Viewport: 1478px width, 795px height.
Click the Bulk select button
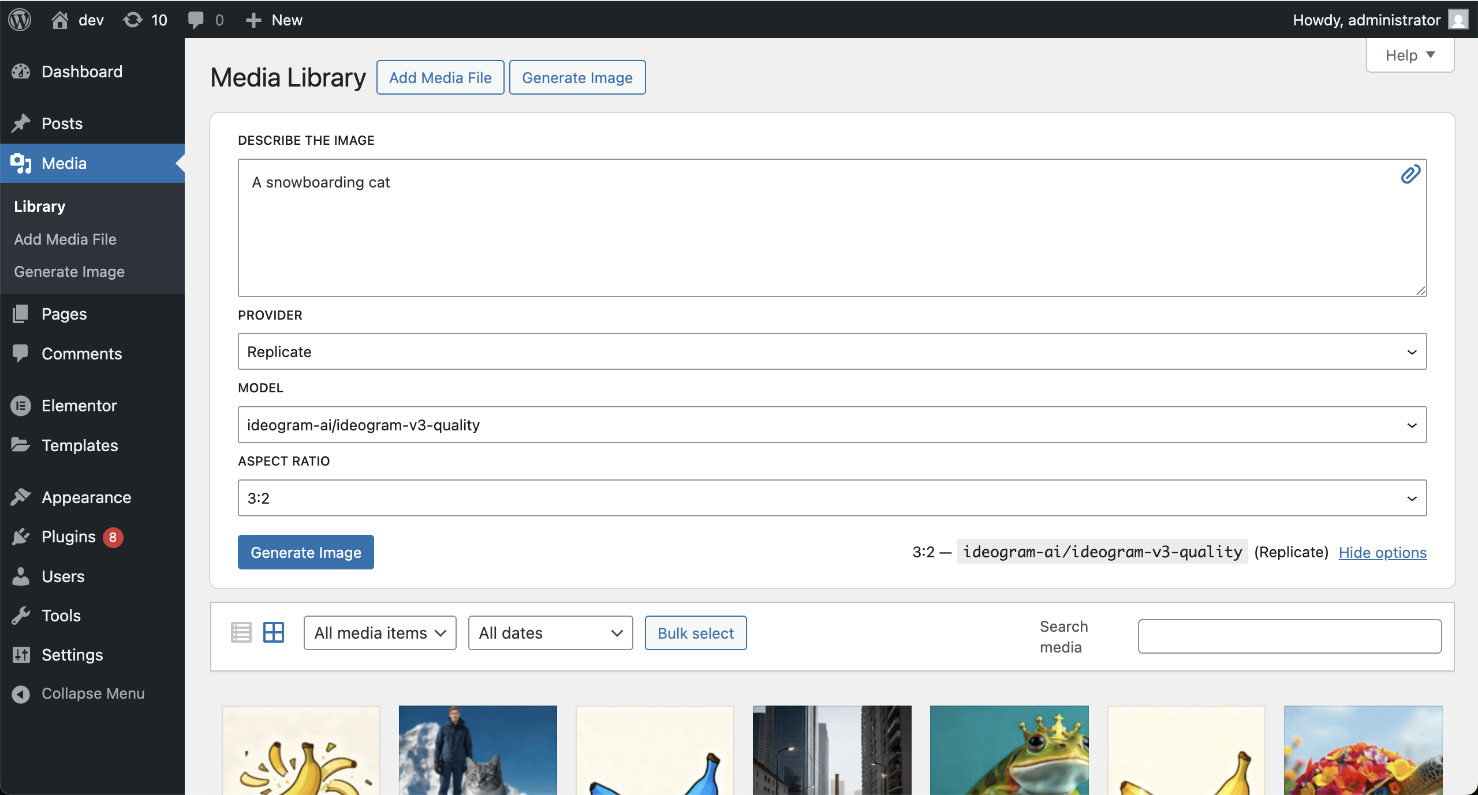[696, 633]
